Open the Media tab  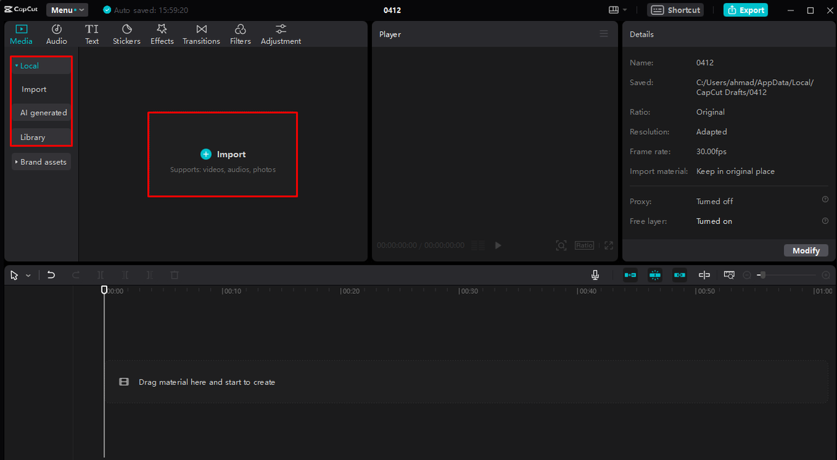pyautogui.click(x=21, y=35)
